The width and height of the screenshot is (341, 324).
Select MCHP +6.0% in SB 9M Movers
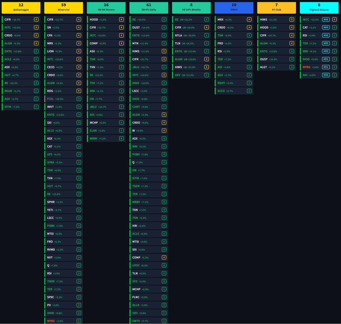pos(106,123)
